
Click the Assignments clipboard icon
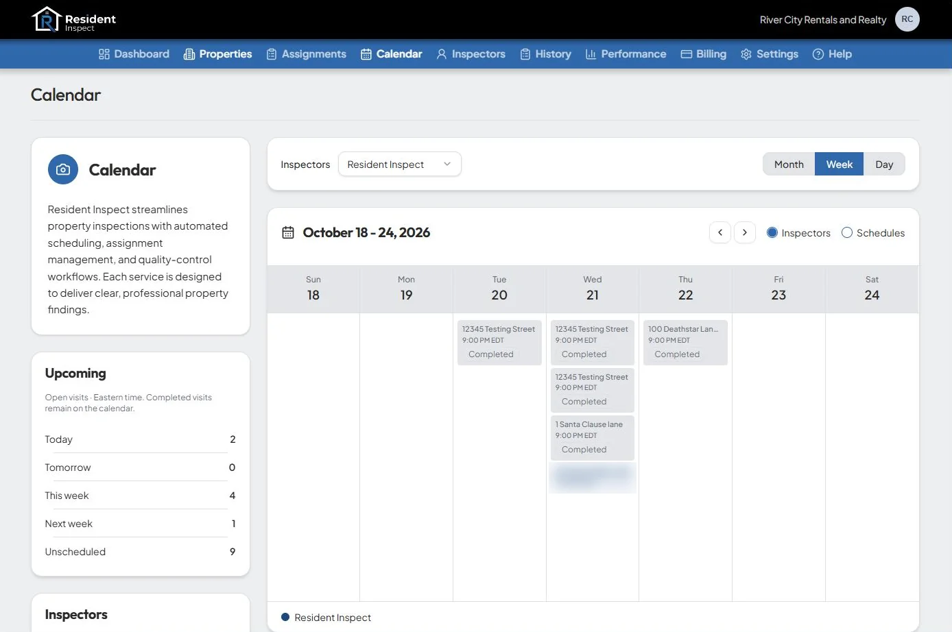tap(272, 54)
